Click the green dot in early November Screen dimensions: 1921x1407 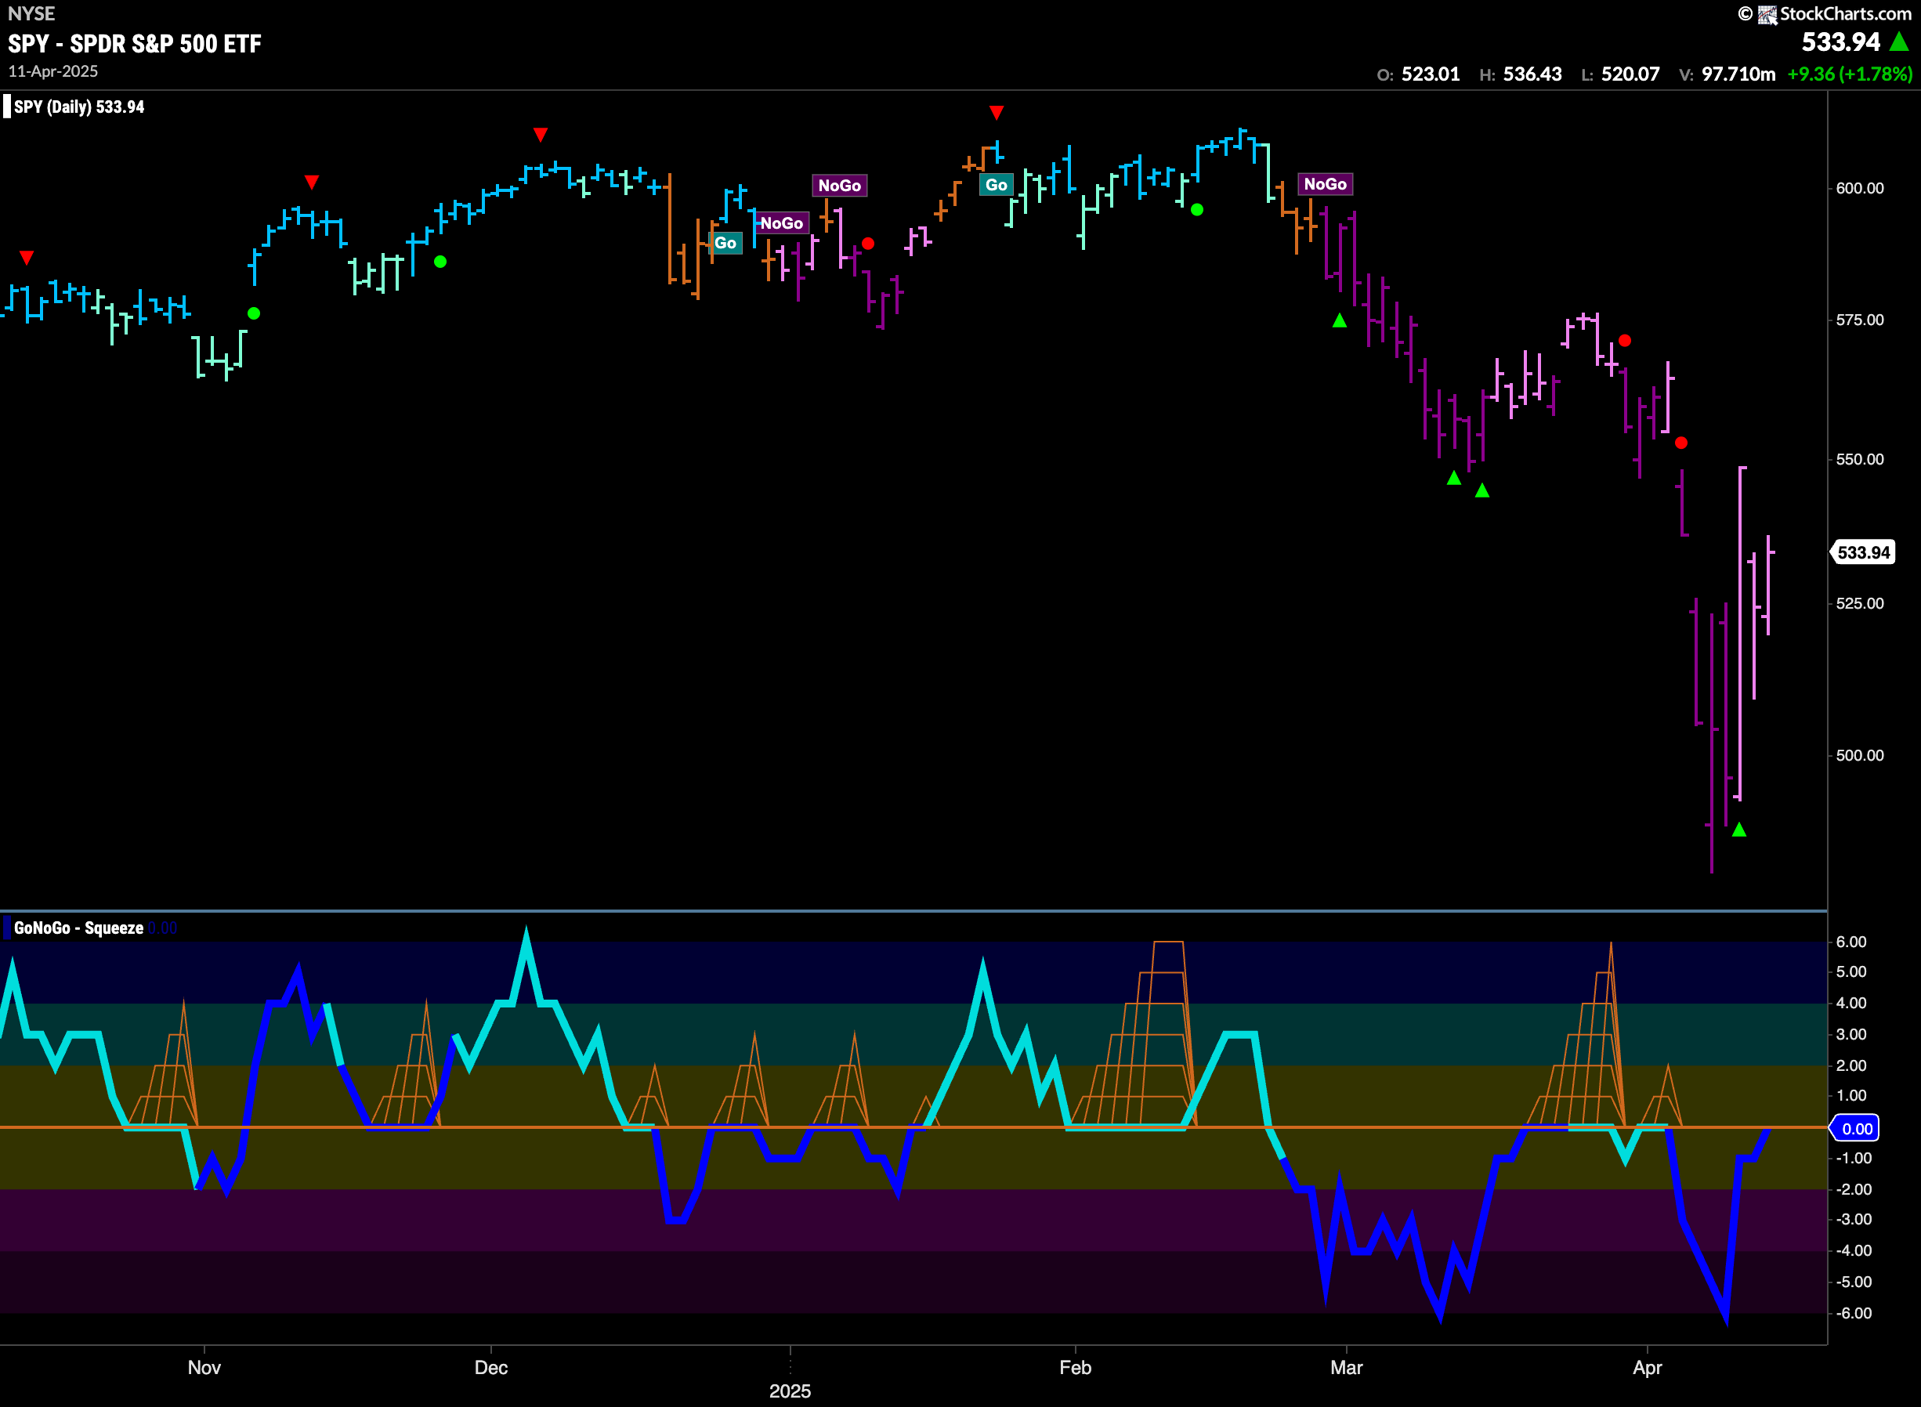click(x=254, y=313)
